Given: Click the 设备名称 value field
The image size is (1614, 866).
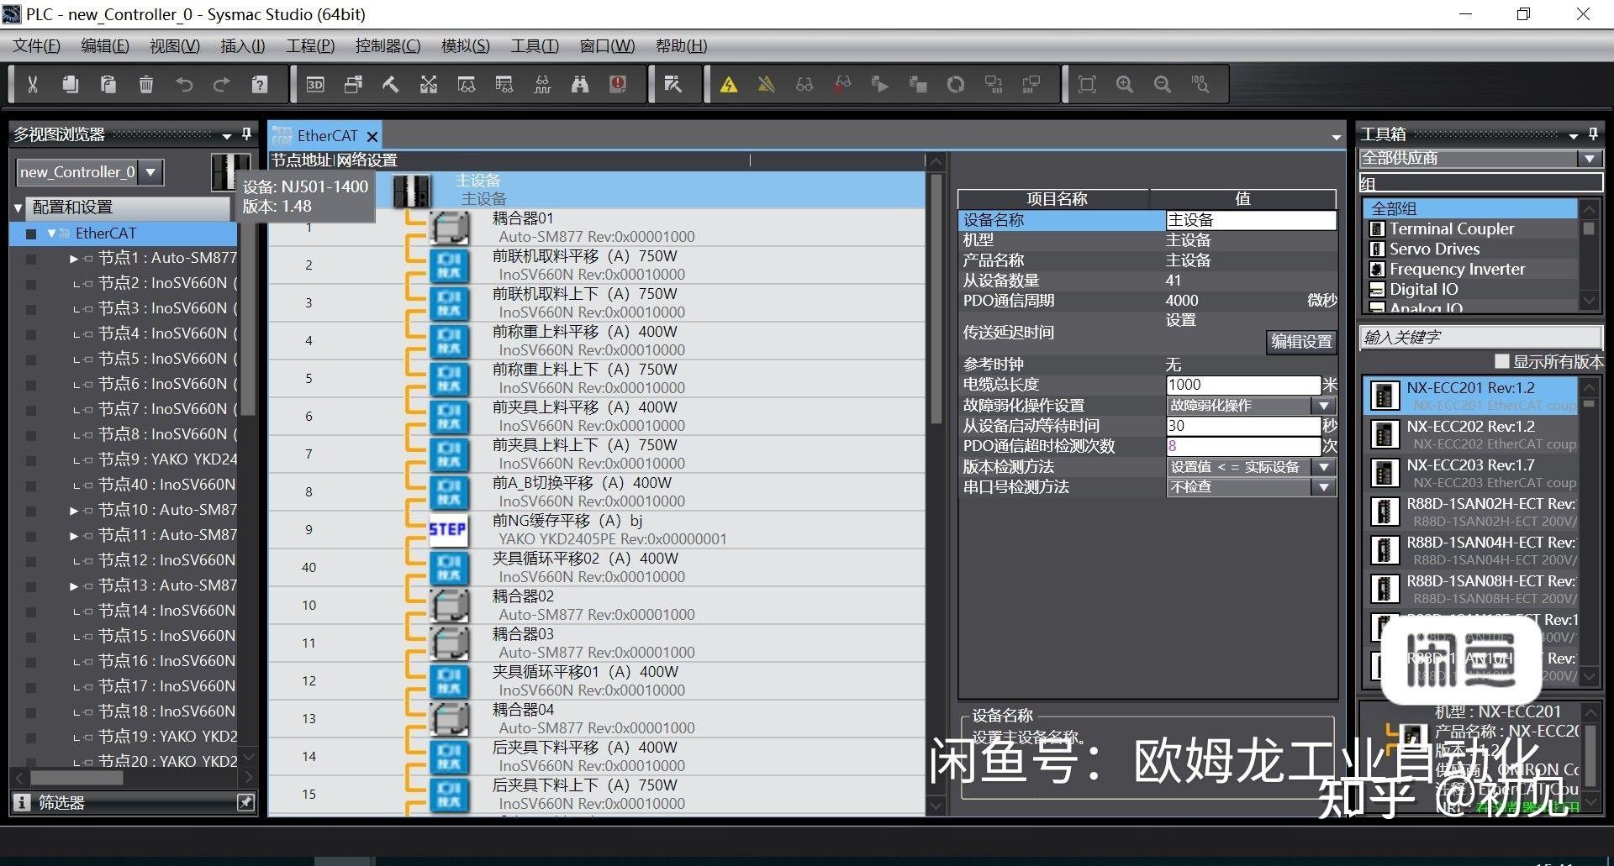Looking at the screenshot, I should [1251, 220].
